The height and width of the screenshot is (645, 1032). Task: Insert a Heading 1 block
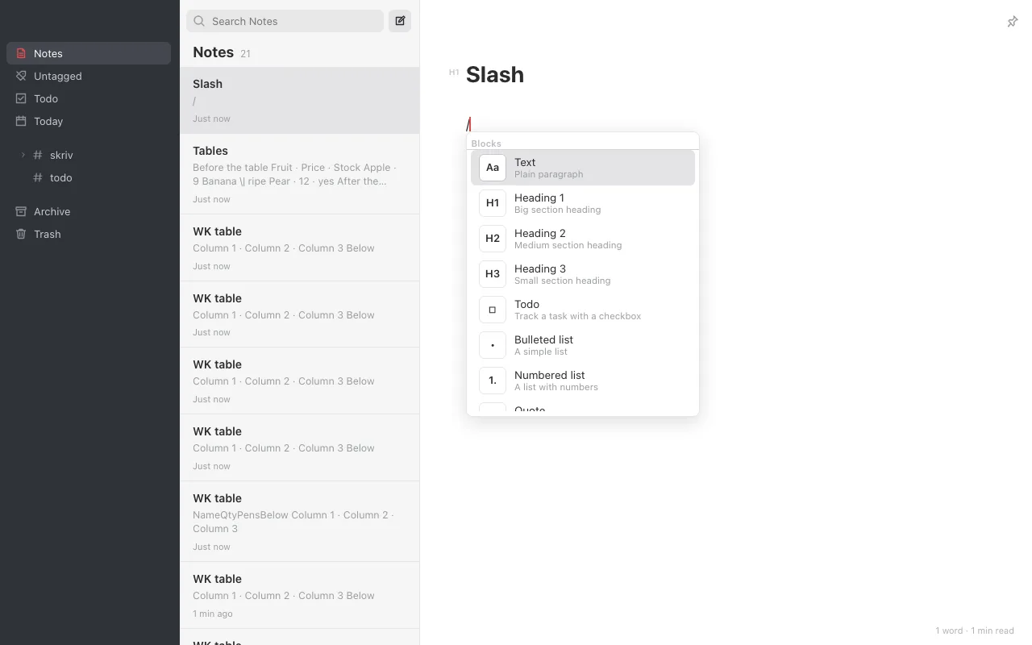[583, 203]
